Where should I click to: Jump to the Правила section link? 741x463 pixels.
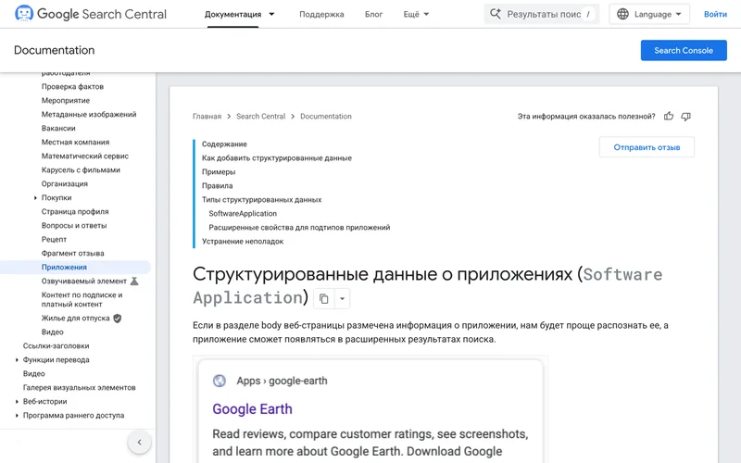tap(217, 186)
